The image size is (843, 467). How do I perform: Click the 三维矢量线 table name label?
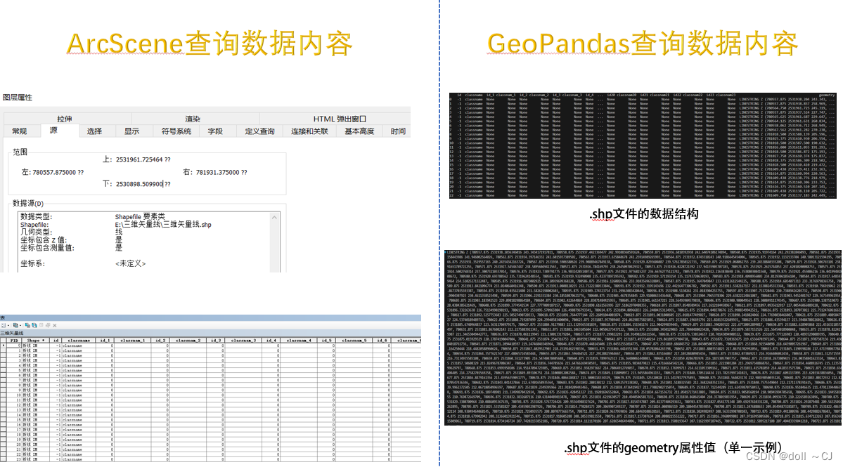click(12, 334)
